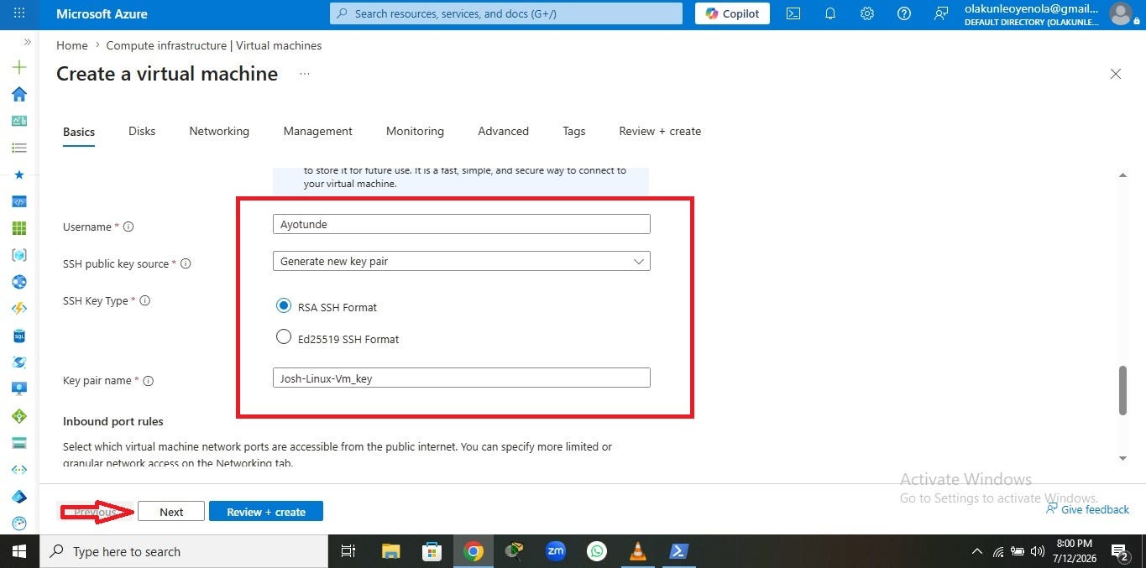Click the Favorites star icon in sidebar

point(19,175)
